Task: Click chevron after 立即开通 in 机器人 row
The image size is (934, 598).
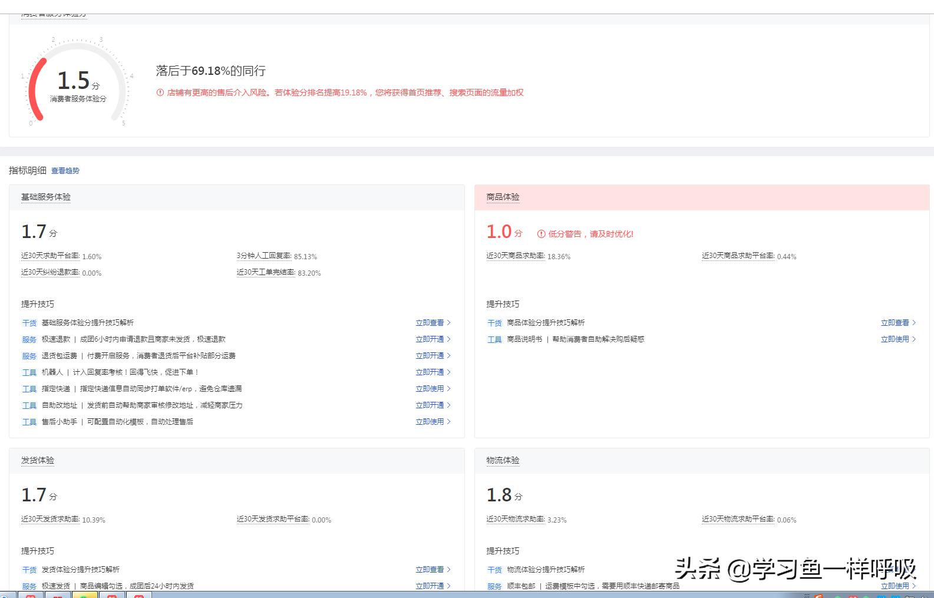Action: pos(449,372)
